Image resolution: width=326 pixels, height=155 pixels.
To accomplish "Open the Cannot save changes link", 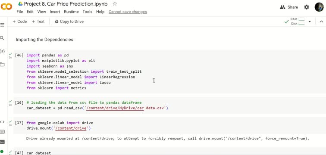I will [128, 12].
